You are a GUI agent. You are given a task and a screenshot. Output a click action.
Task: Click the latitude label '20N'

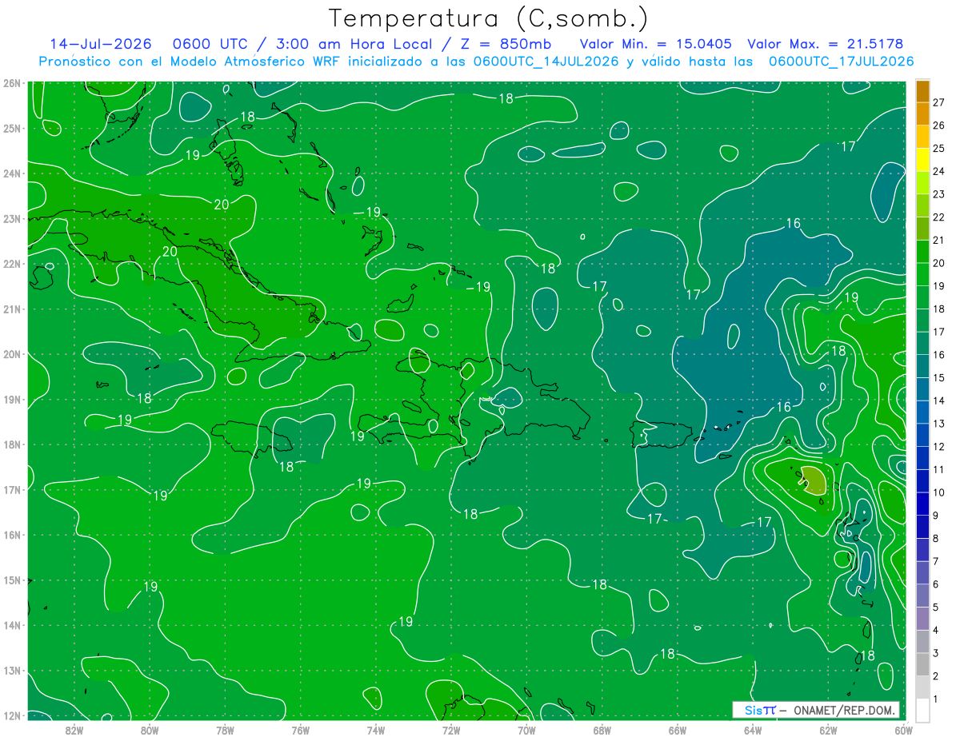coord(11,354)
